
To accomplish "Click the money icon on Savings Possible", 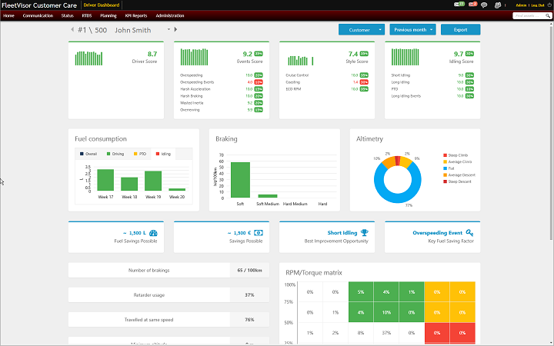I will [259, 233].
